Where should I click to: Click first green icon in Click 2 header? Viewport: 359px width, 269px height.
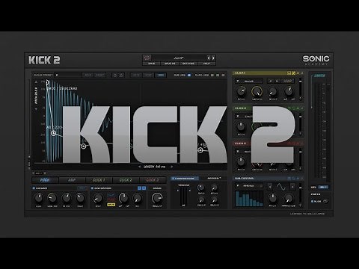pyautogui.click(x=289, y=108)
